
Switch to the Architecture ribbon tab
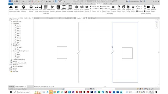click(17, 4)
